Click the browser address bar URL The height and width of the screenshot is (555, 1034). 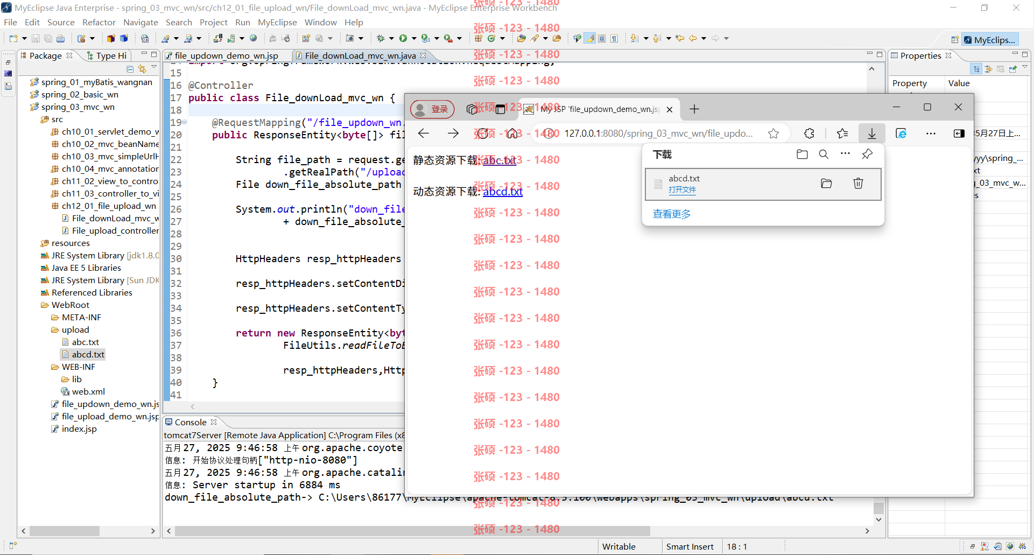(x=658, y=134)
